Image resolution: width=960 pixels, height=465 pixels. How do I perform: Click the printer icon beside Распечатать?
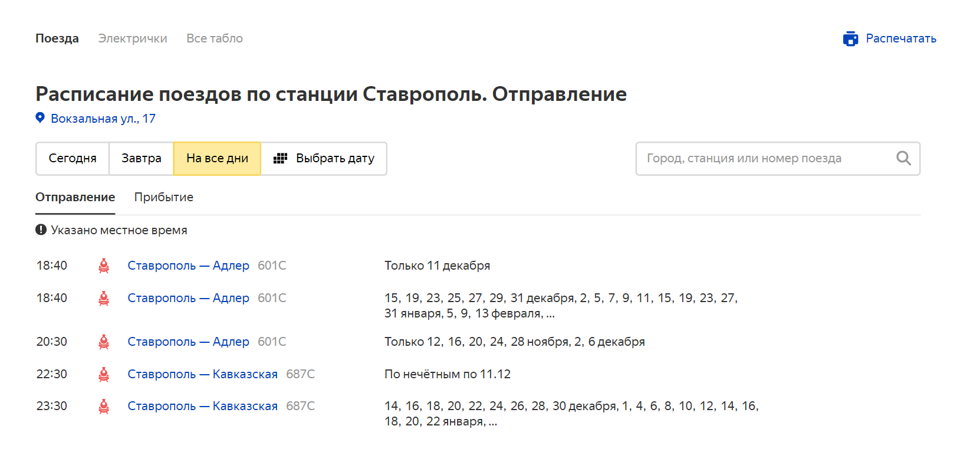[850, 39]
